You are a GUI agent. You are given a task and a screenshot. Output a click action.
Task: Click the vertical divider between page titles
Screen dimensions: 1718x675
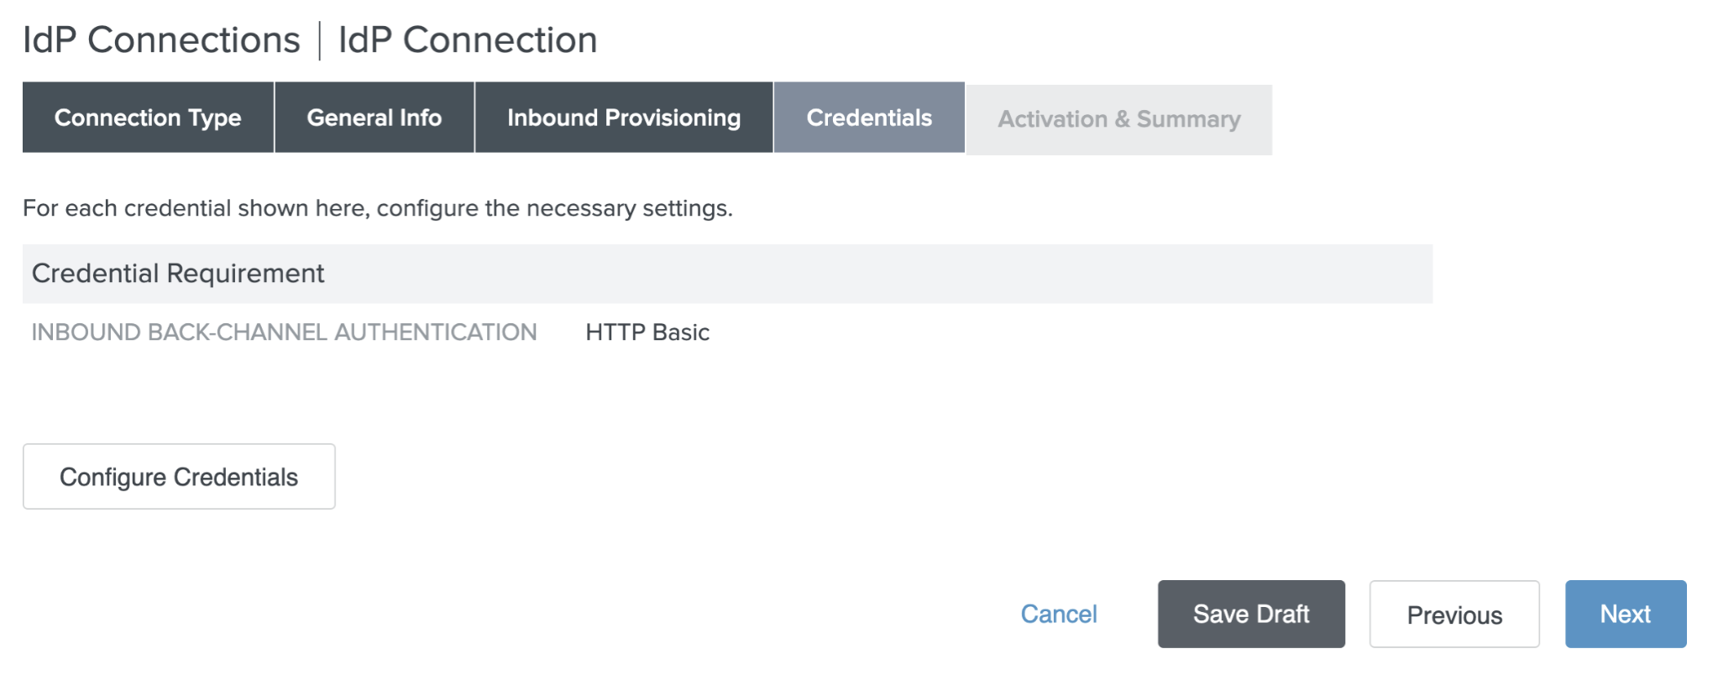coord(320,41)
